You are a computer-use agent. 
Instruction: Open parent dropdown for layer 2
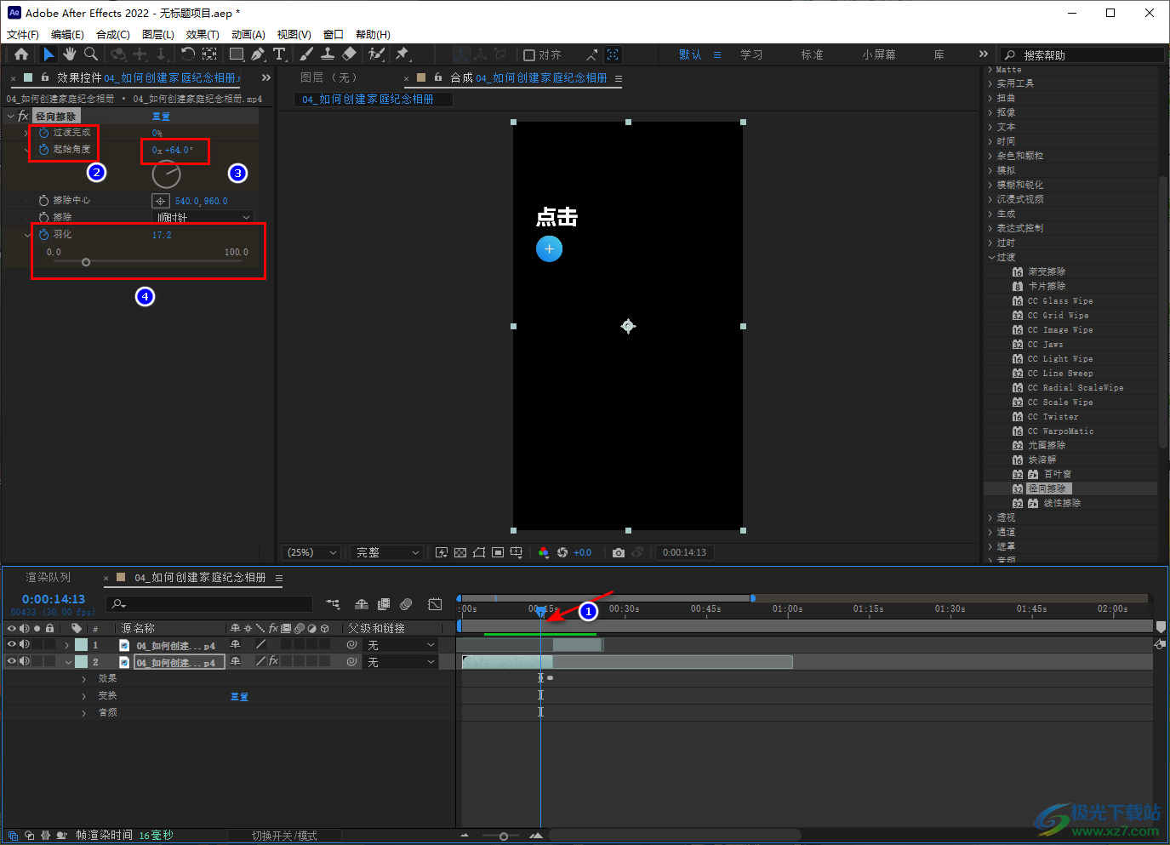click(402, 662)
